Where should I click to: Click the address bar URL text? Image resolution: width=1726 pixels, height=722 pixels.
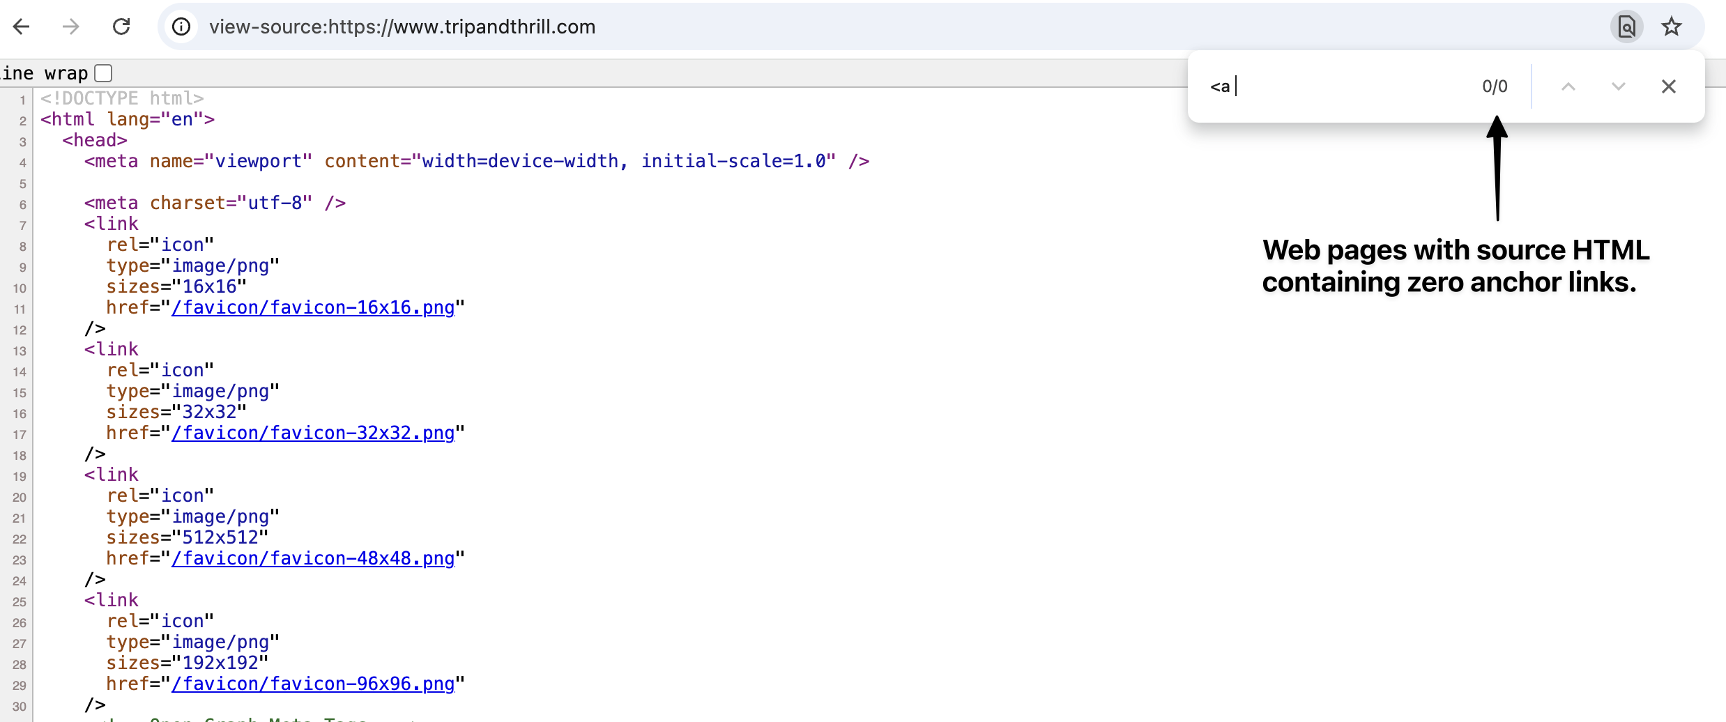[x=402, y=27]
